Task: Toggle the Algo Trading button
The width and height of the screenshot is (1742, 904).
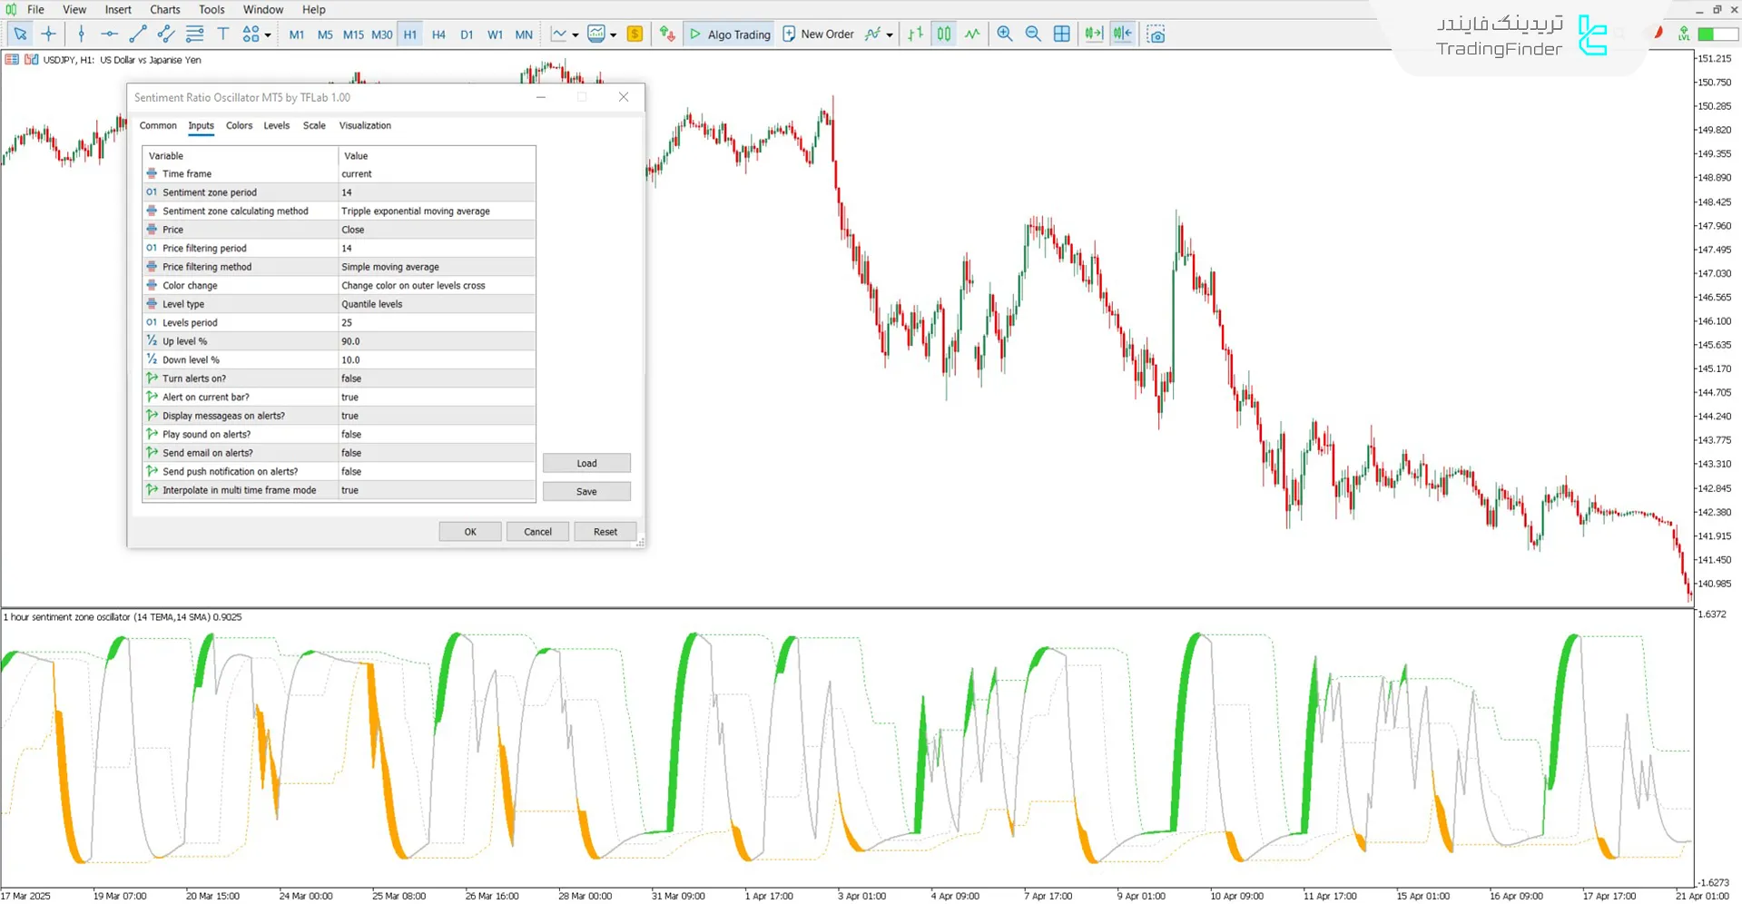Action: (x=730, y=34)
